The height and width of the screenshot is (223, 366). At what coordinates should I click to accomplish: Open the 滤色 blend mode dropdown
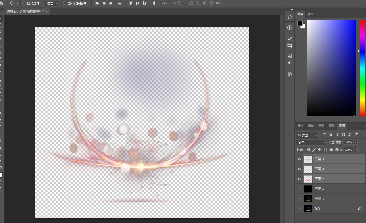[311, 142]
